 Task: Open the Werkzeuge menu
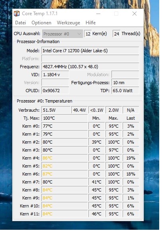[68, 23]
